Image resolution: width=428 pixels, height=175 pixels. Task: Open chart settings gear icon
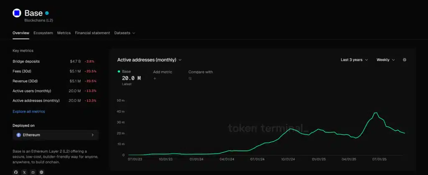[x=404, y=60]
